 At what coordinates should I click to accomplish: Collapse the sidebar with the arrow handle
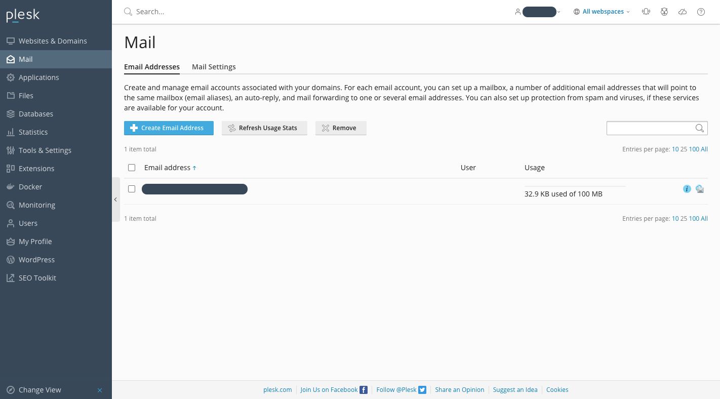pos(115,200)
